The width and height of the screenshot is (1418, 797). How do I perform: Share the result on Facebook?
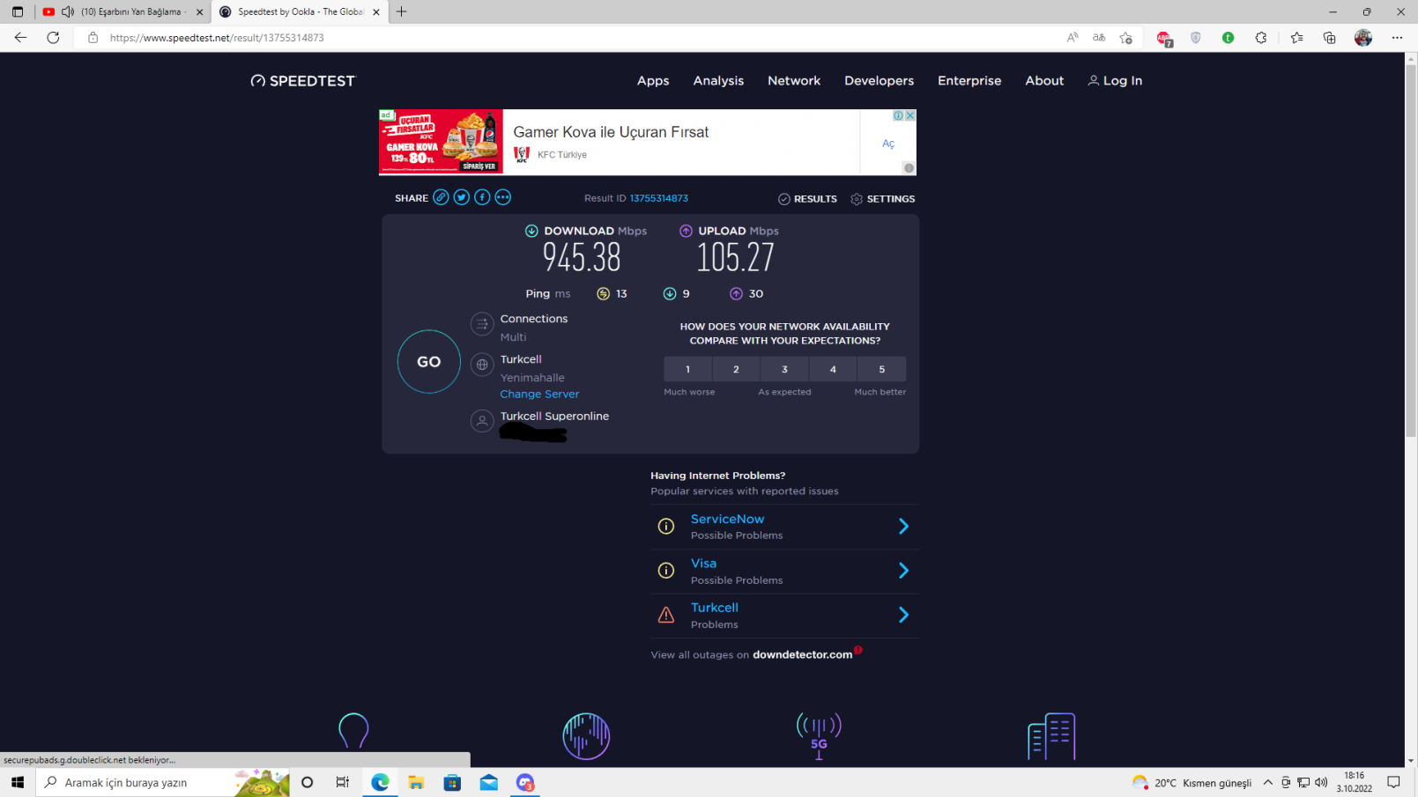click(482, 197)
